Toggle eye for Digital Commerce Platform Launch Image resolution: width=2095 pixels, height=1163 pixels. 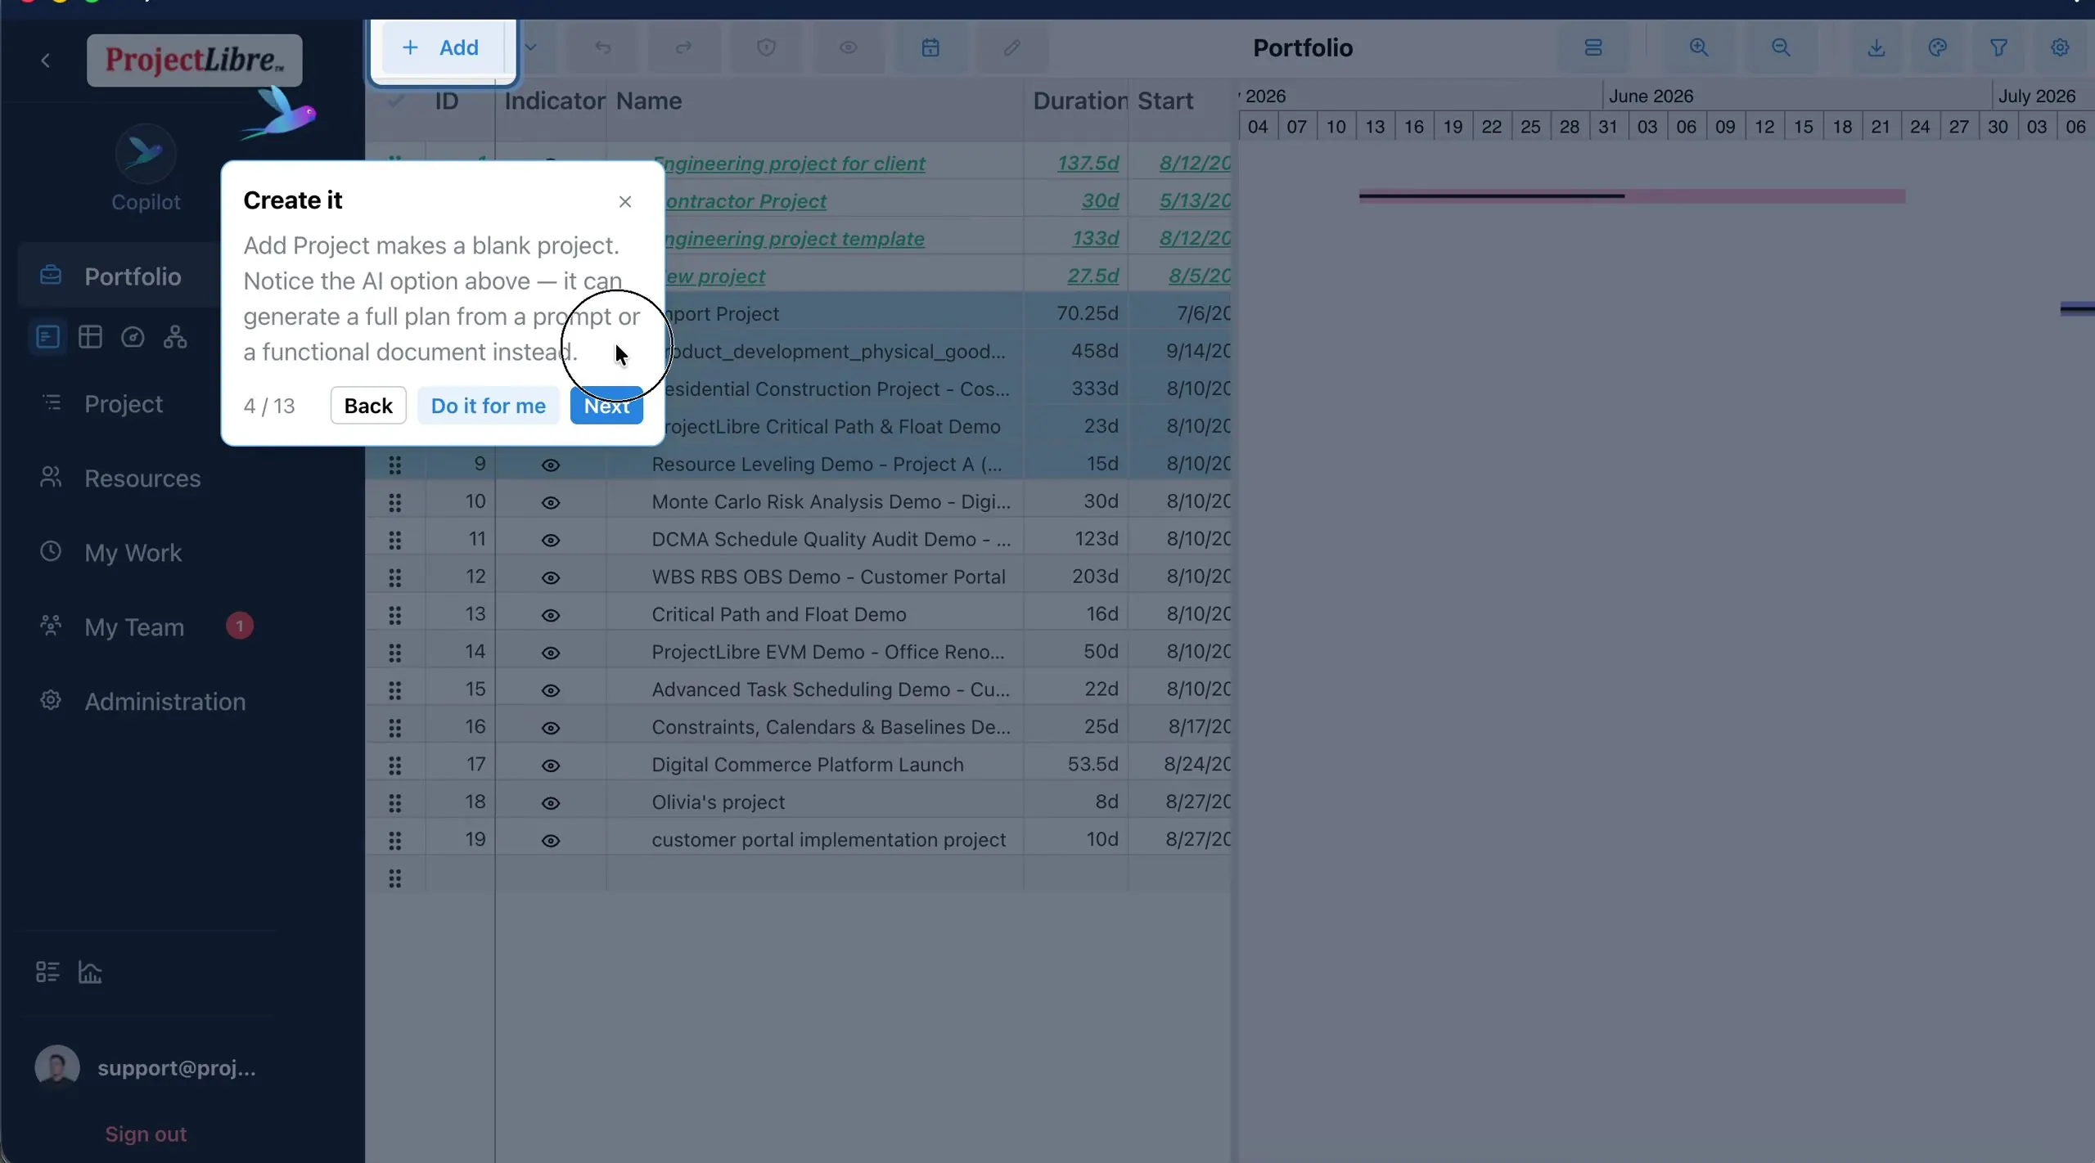pos(551,766)
